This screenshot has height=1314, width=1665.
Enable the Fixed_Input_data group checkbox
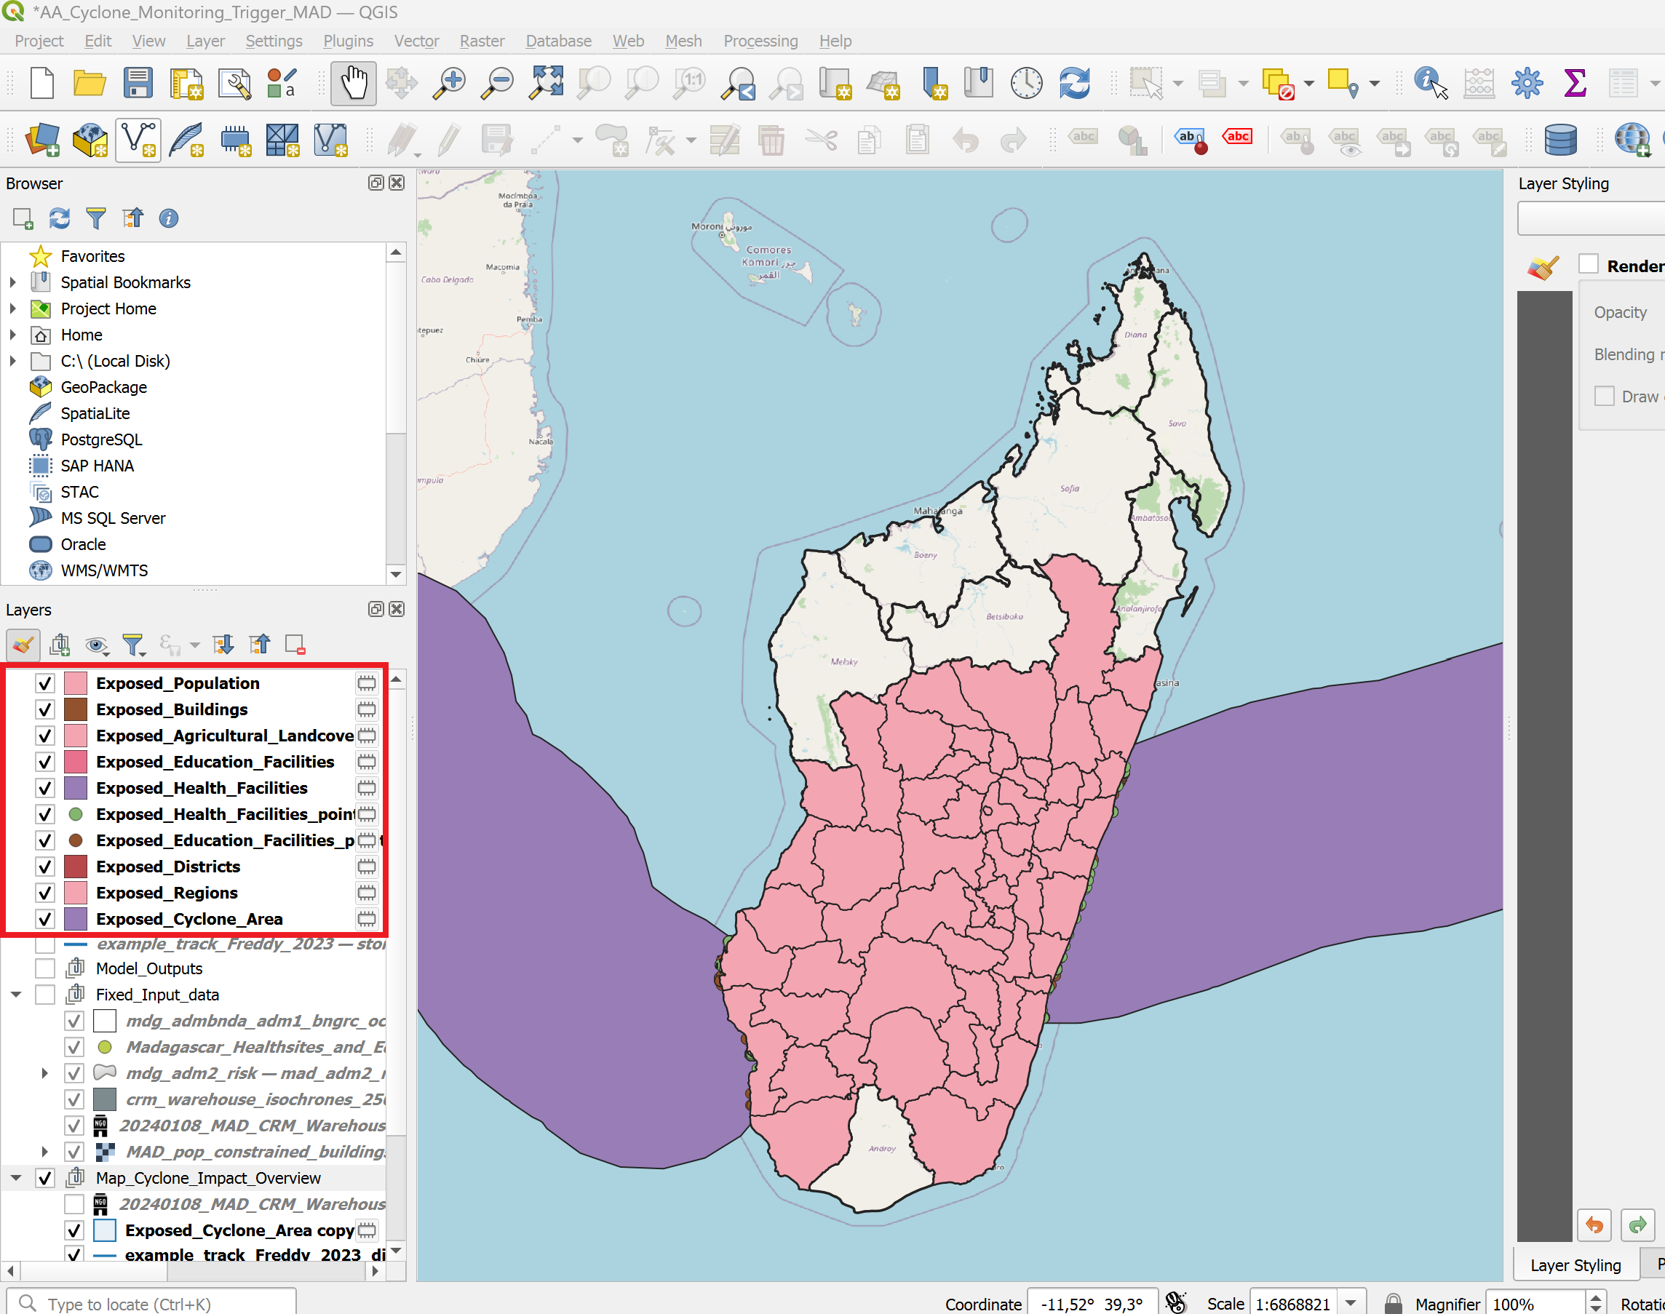click(44, 995)
